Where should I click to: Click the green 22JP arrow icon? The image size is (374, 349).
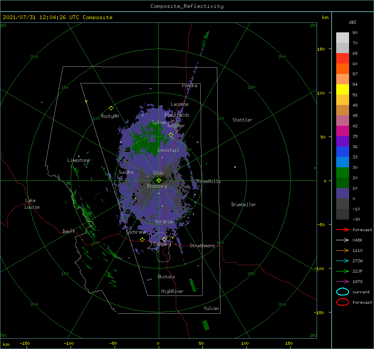342,271
